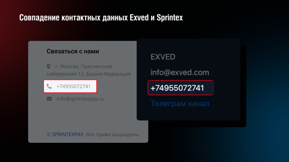The height and width of the screenshot is (162, 289).
Task: Click the Sprintex phone number +74955072741 in white box
Action: (73, 86)
